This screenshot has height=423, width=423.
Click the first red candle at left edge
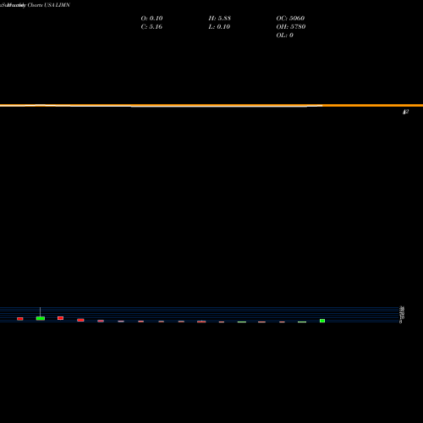(20, 319)
